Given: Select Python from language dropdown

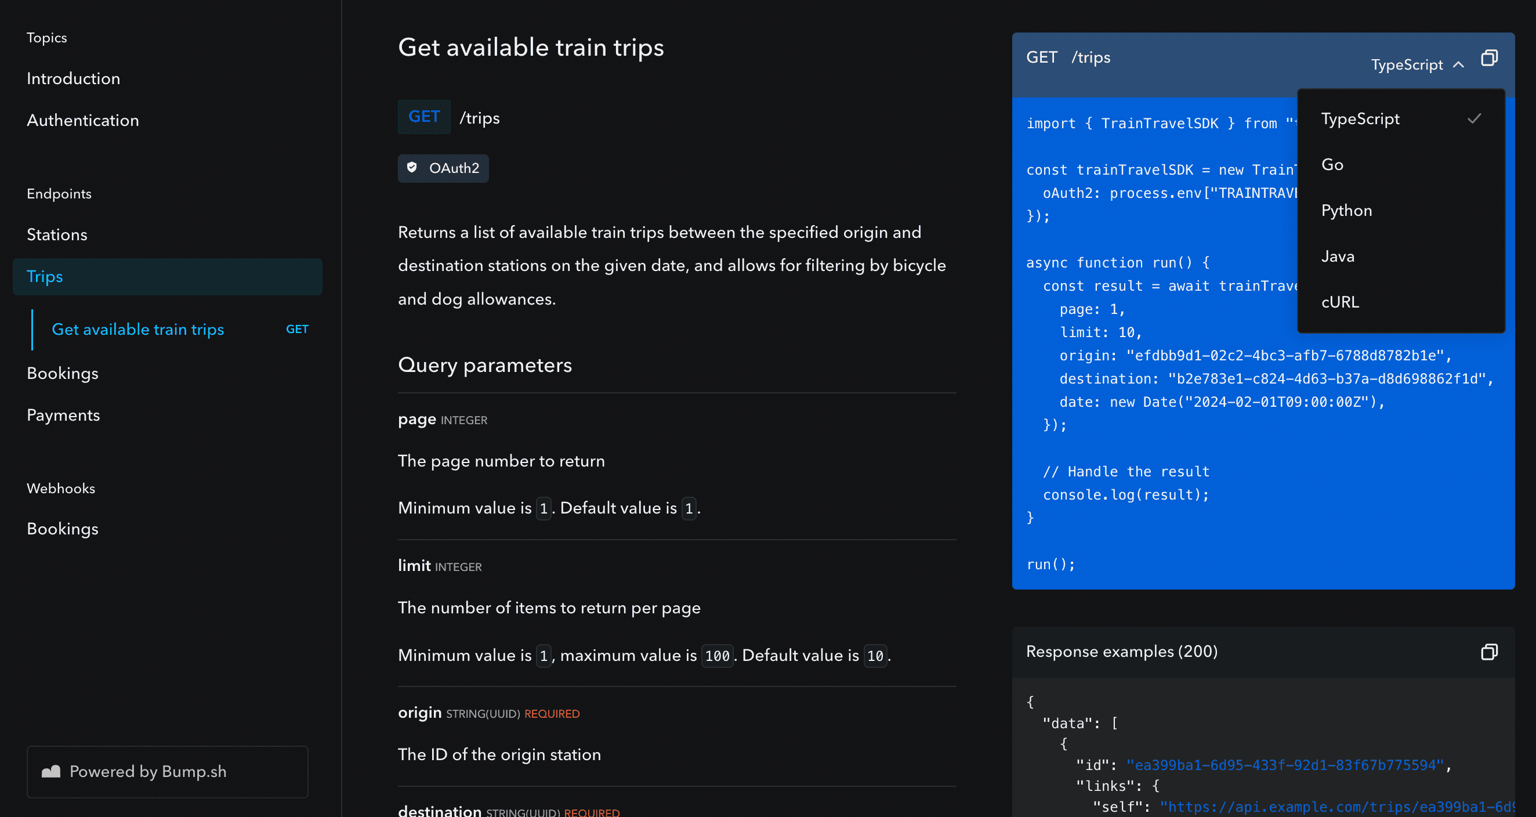Looking at the screenshot, I should 1347,211.
